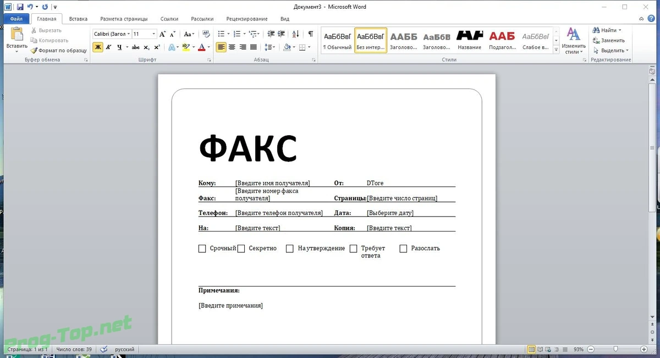This screenshot has height=358, width=660.
Task: Activate Format Painter (Формат по образцу)
Action: coord(59,50)
